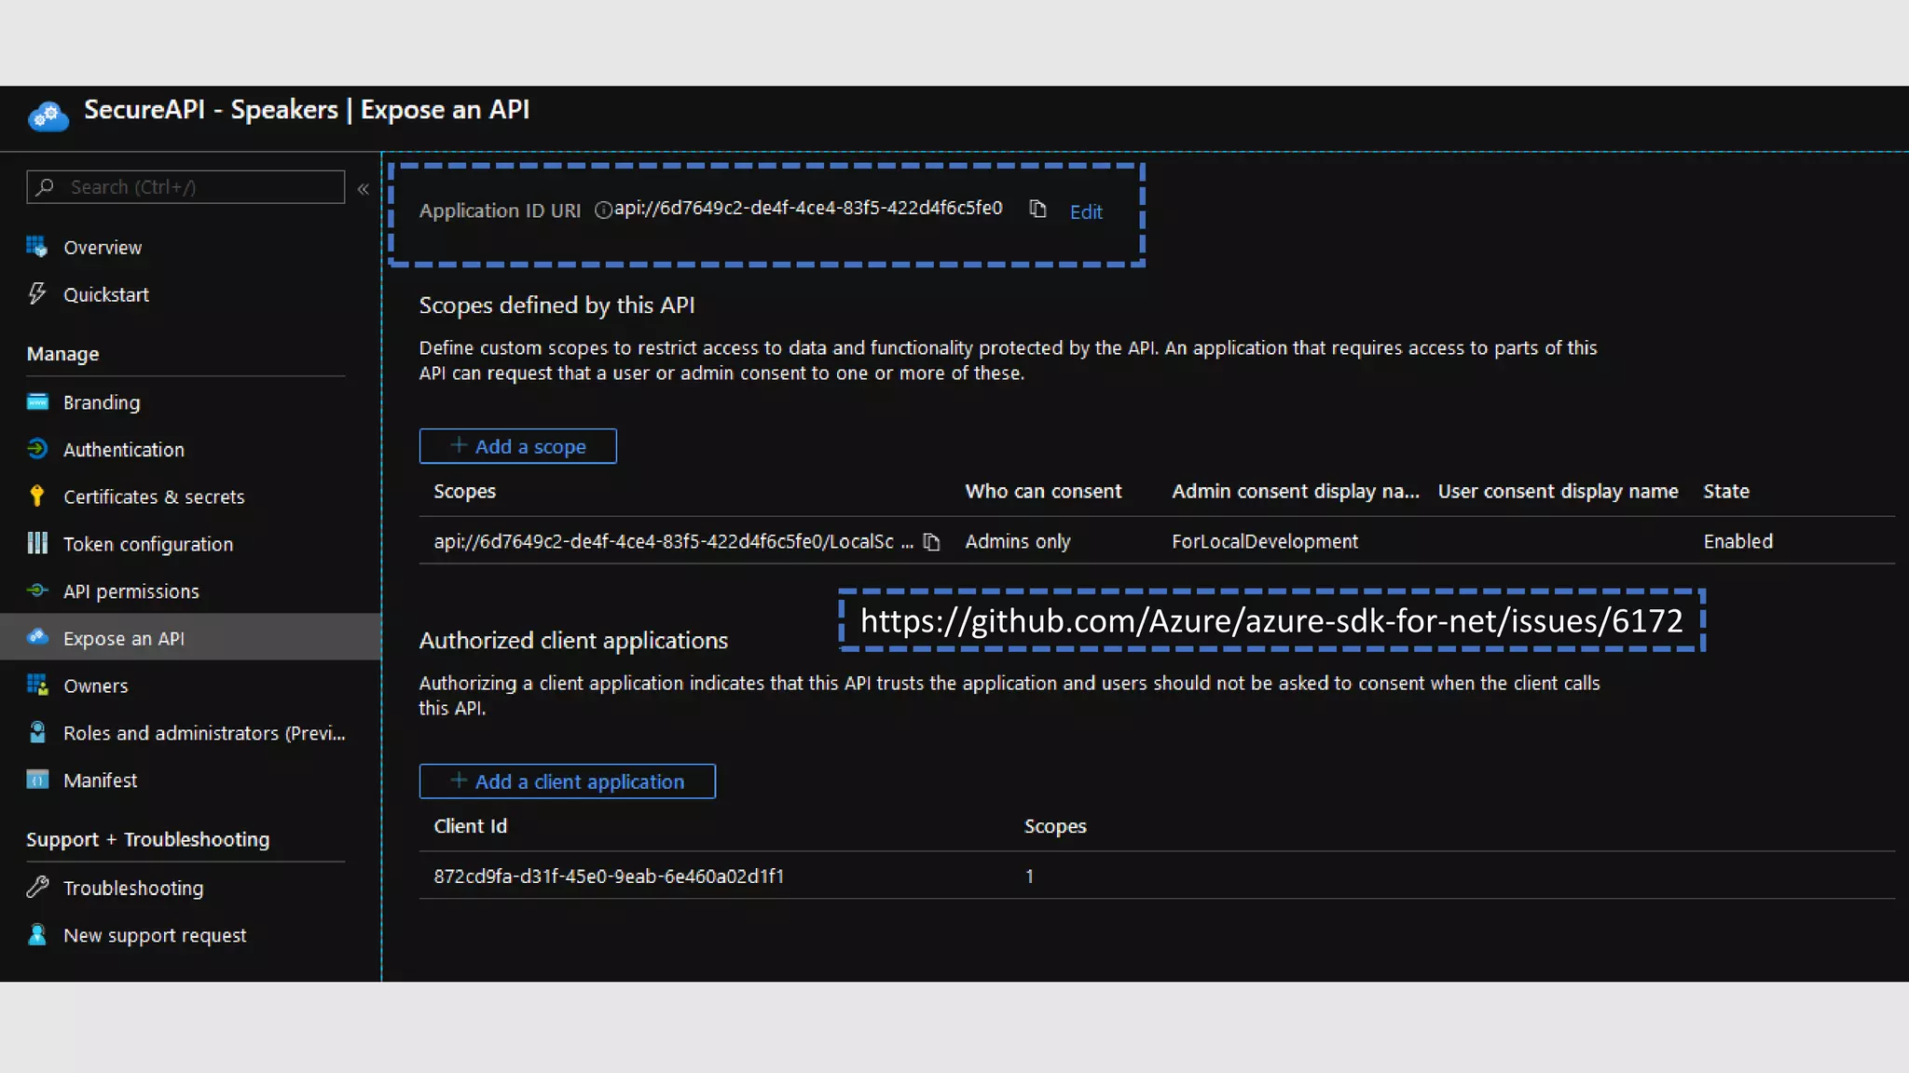The image size is (1909, 1073).
Task: Click the Quickstart lightning icon
Action: [x=37, y=293]
